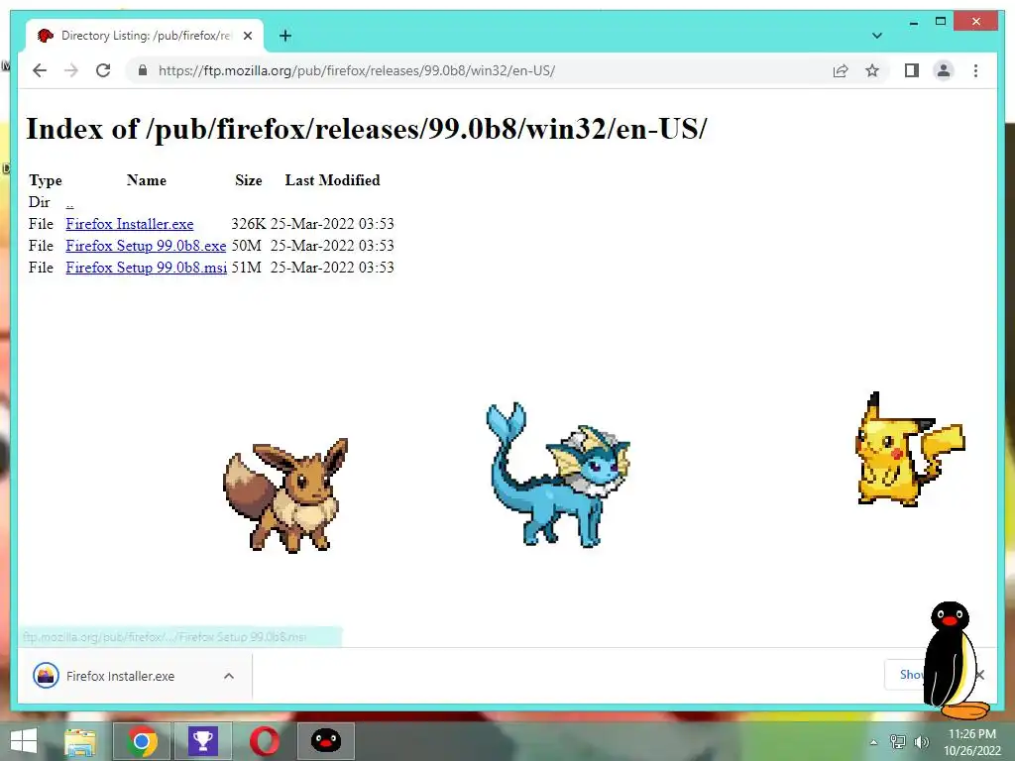Launch Opera from the taskbar

pos(264,741)
